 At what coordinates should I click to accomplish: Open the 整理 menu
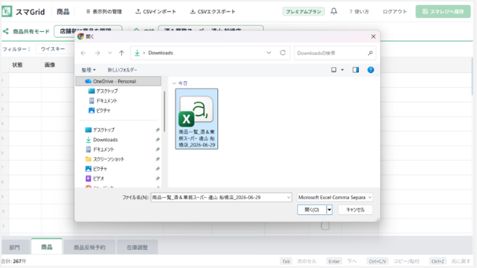coord(88,70)
